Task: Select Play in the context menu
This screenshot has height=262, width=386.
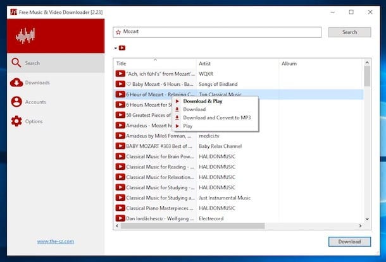Action: (x=187, y=126)
